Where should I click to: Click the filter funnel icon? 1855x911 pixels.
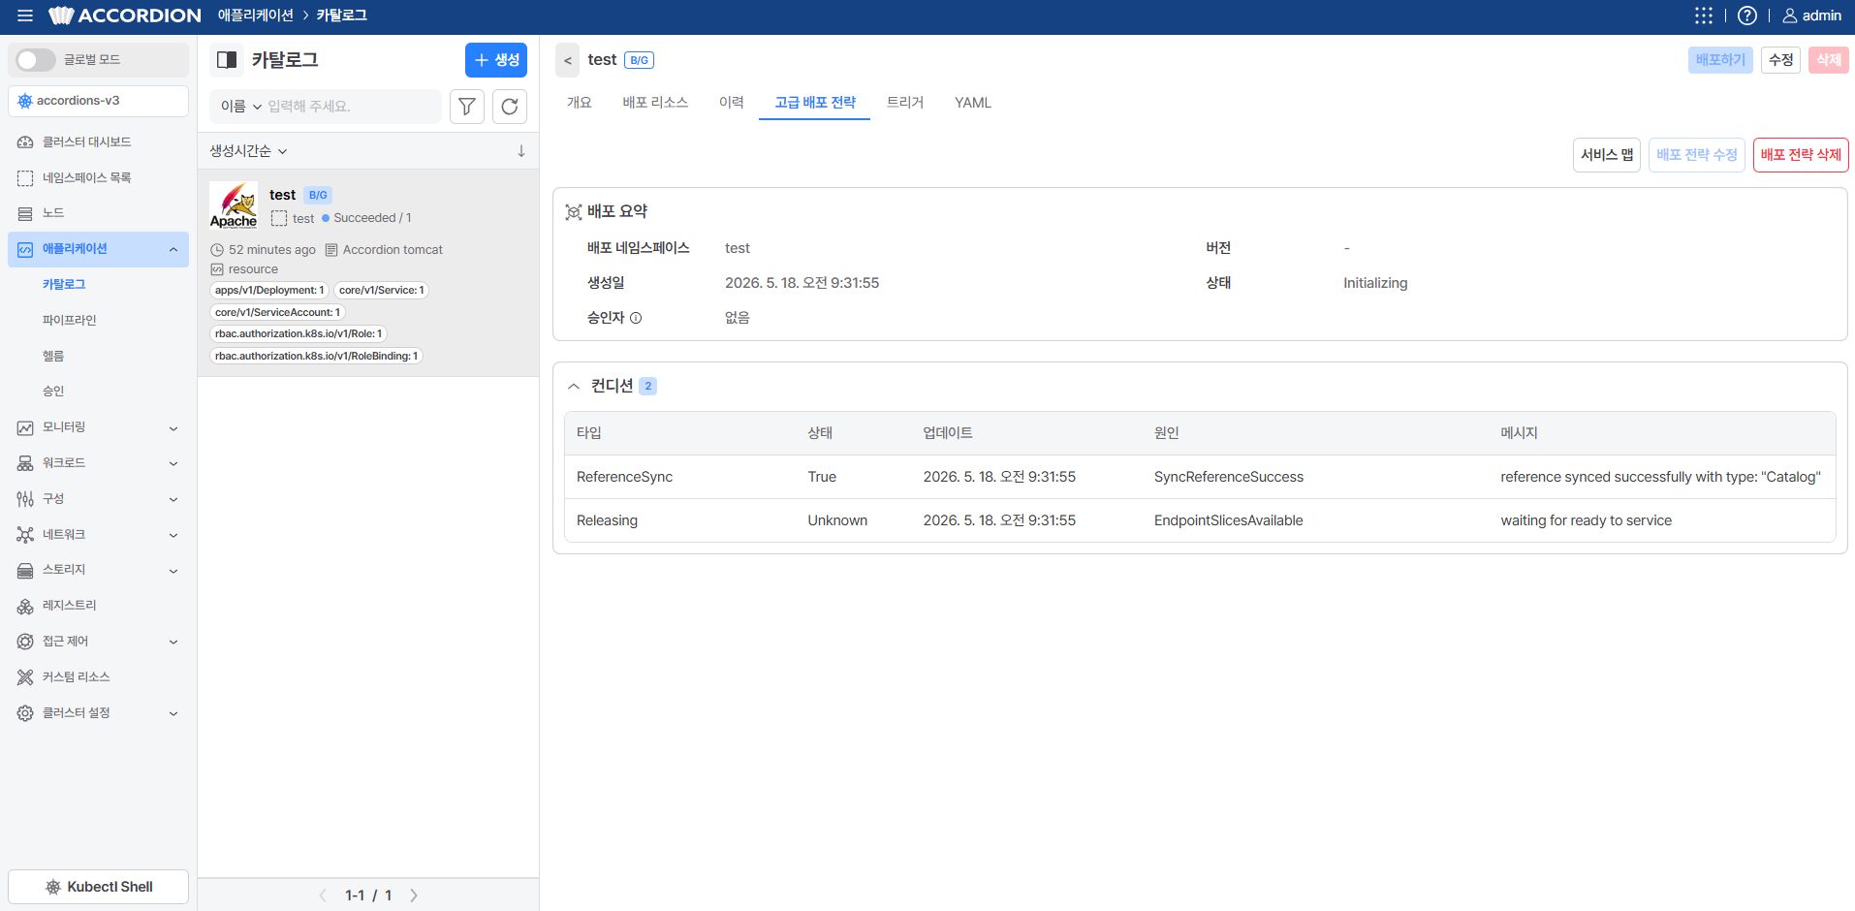pos(467,107)
